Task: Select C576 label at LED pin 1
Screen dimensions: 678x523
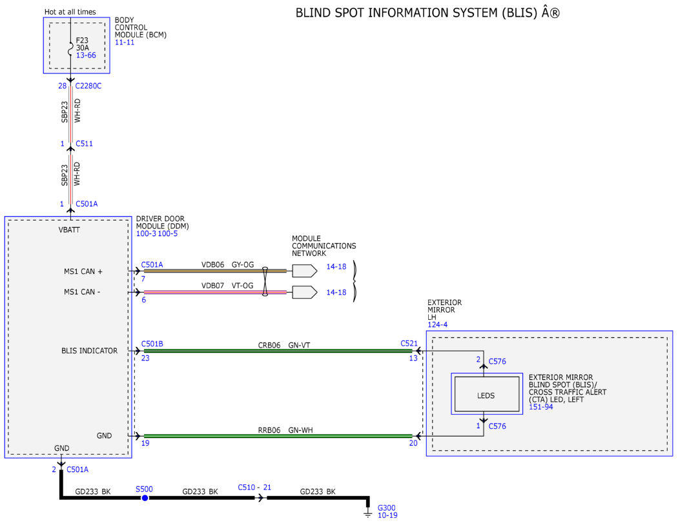Action: pyautogui.click(x=497, y=426)
